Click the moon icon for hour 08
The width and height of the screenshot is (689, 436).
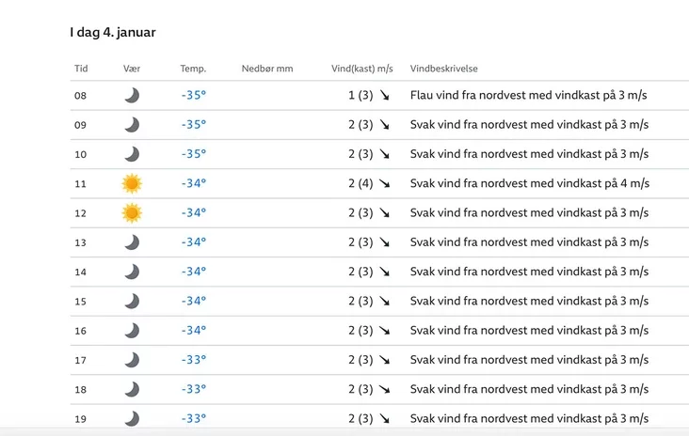pyautogui.click(x=132, y=95)
